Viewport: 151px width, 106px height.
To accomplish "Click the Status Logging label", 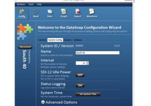I will (x=53, y=84).
